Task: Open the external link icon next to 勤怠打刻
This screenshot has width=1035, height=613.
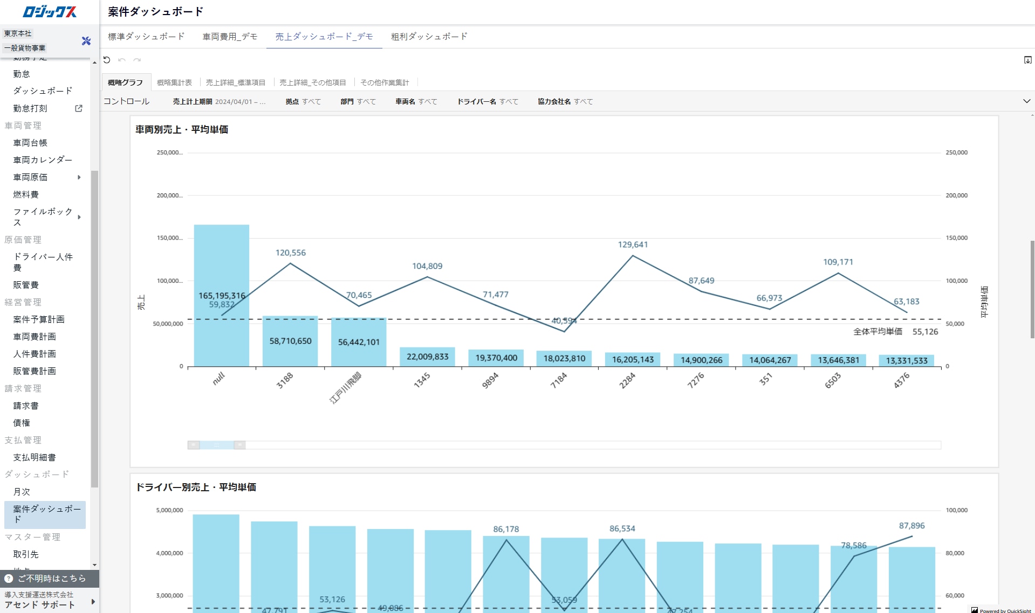Action: point(79,108)
